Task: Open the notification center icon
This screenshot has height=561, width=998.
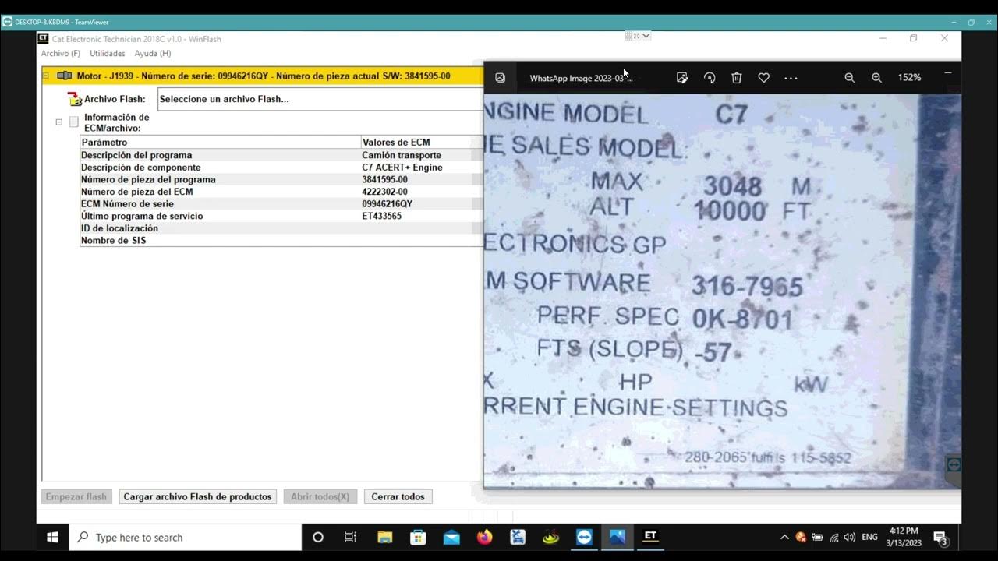Action: [940, 538]
